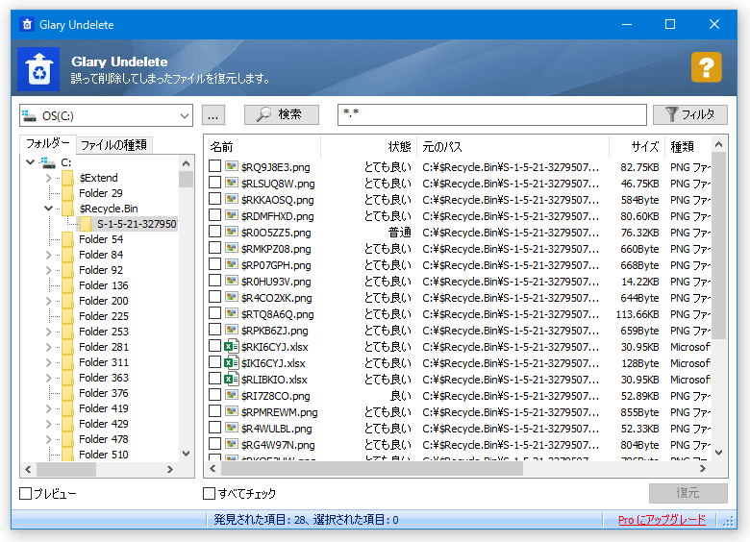The width and height of the screenshot is (750, 542).
Task: Click the folder tree horizontal scrollbar thumb
Action: [x=66, y=470]
